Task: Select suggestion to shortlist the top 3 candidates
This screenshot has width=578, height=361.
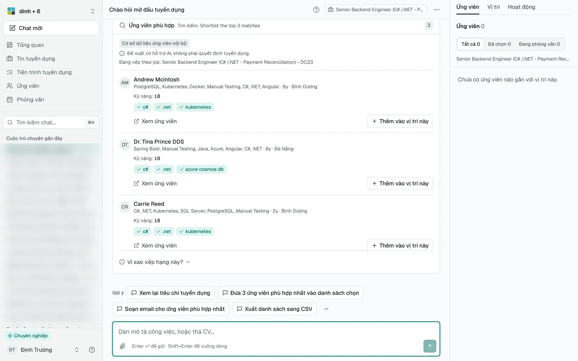Action: (x=291, y=293)
